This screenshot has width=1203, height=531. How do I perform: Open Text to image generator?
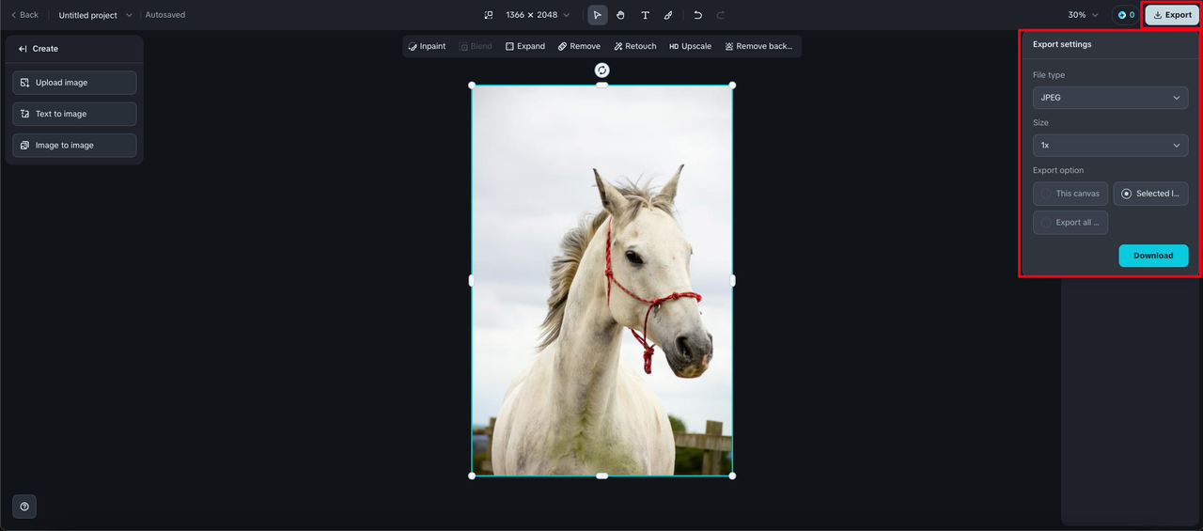pos(74,114)
